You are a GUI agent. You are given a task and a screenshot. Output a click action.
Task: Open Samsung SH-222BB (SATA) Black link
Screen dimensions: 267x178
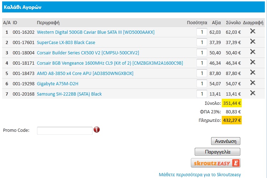pos(69,94)
